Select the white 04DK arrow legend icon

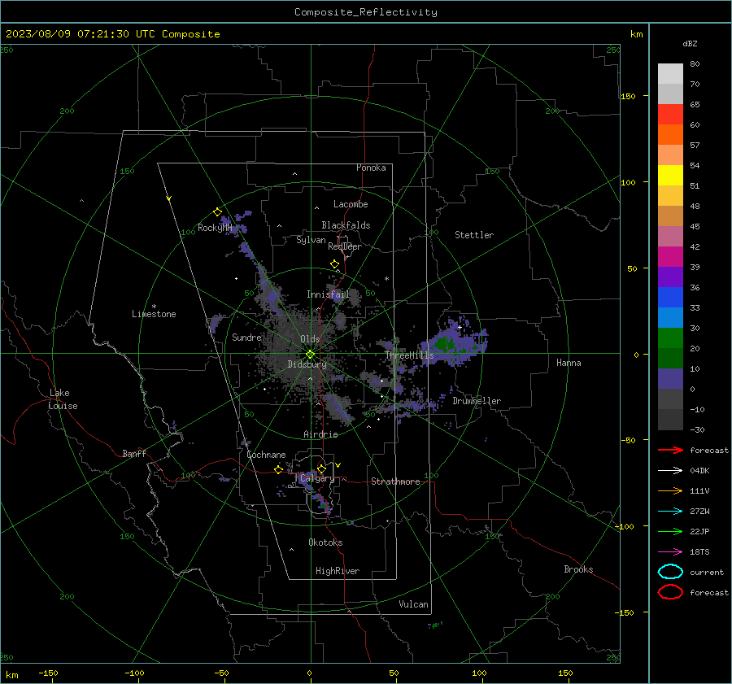pos(670,470)
